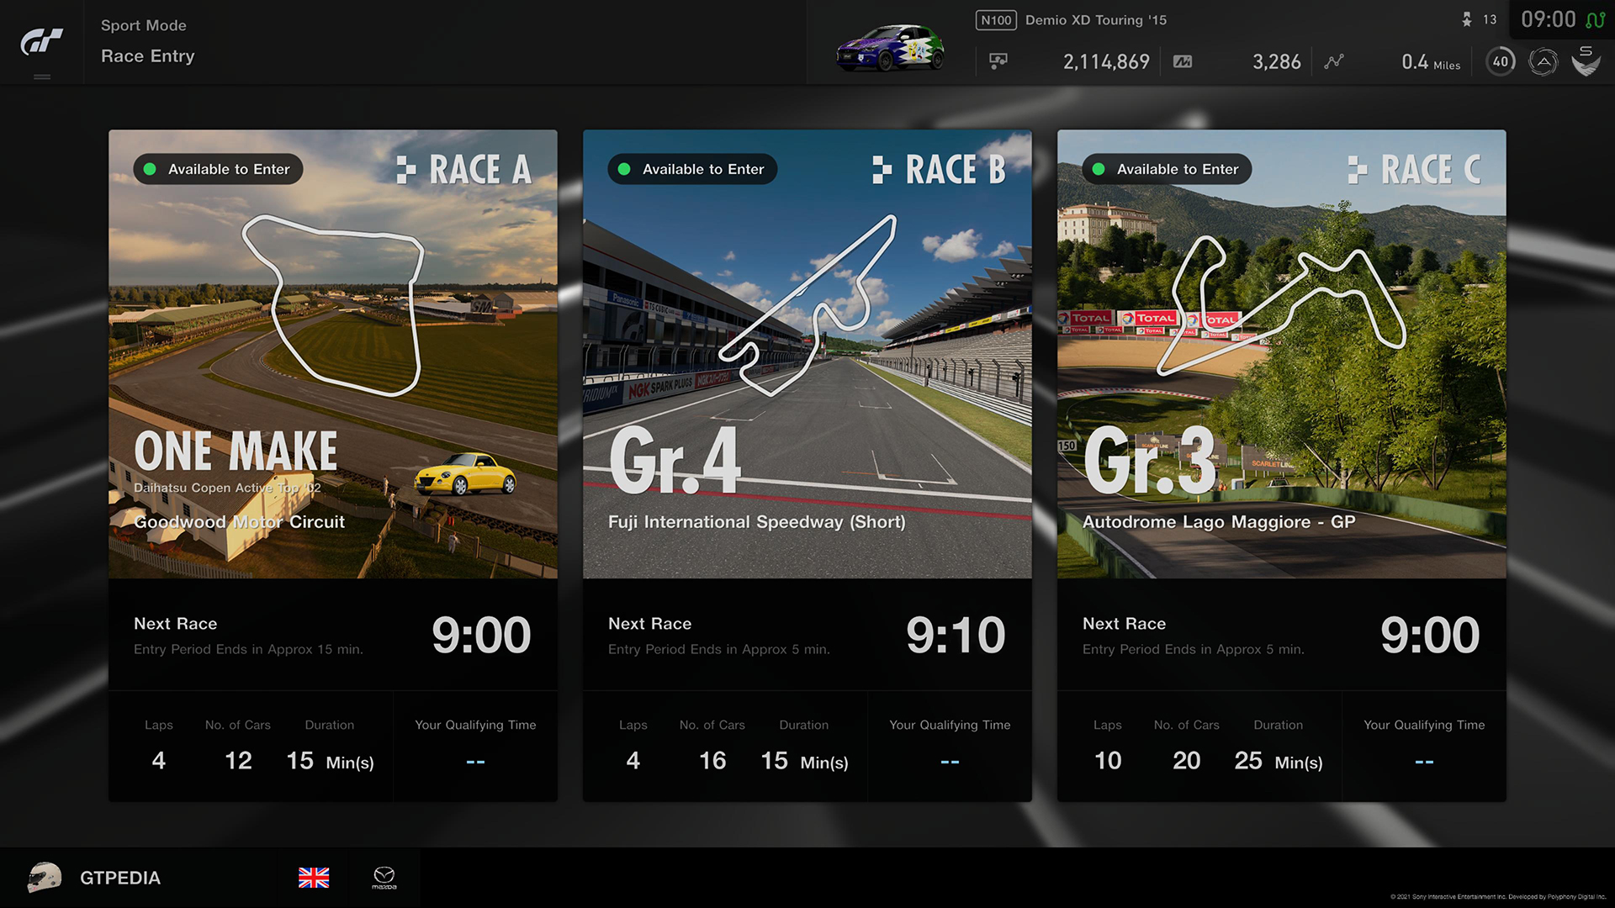Click the 3,286 mileage points value

tap(1277, 61)
